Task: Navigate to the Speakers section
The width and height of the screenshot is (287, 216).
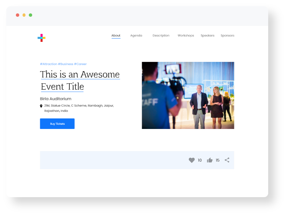Action: [207, 36]
